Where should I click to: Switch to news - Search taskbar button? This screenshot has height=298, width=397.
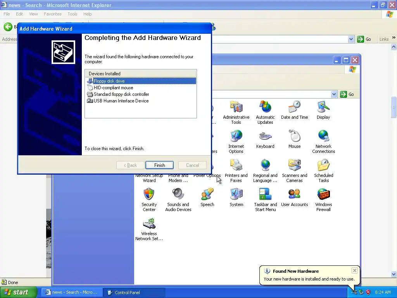point(72,292)
